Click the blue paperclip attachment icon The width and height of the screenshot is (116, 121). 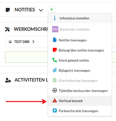point(55,70)
